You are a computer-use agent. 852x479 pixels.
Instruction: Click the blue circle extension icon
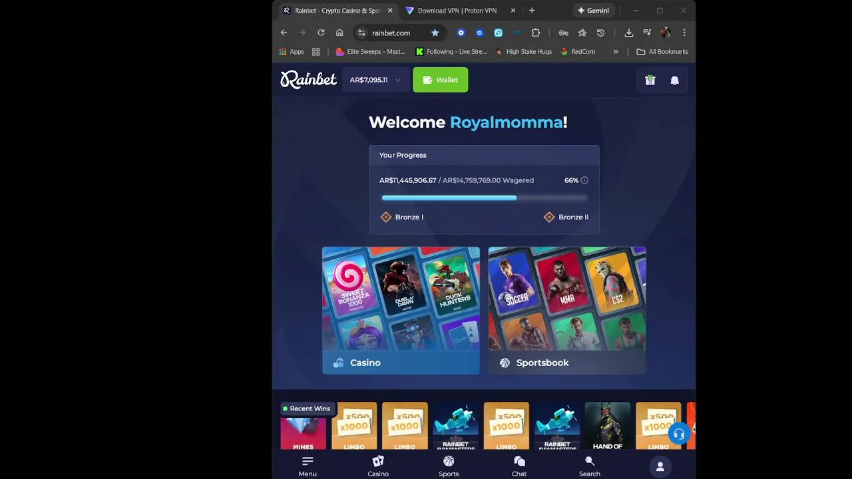[x=461, y=33]
